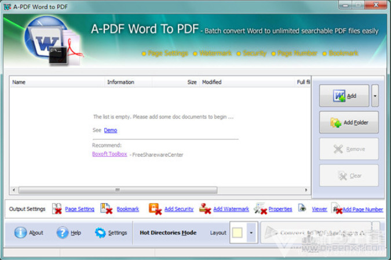Open the Add button dropdown arrow
This screenshot has width=391, height=260.
click(x=375, y=96)
